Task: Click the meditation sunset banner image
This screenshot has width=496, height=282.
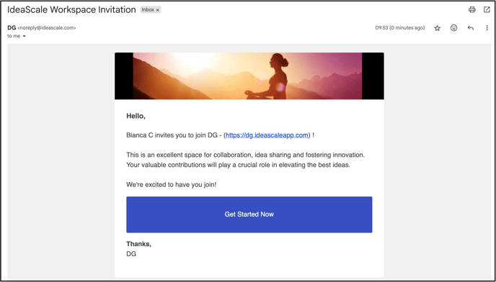Action: click(x=249, y=76)
